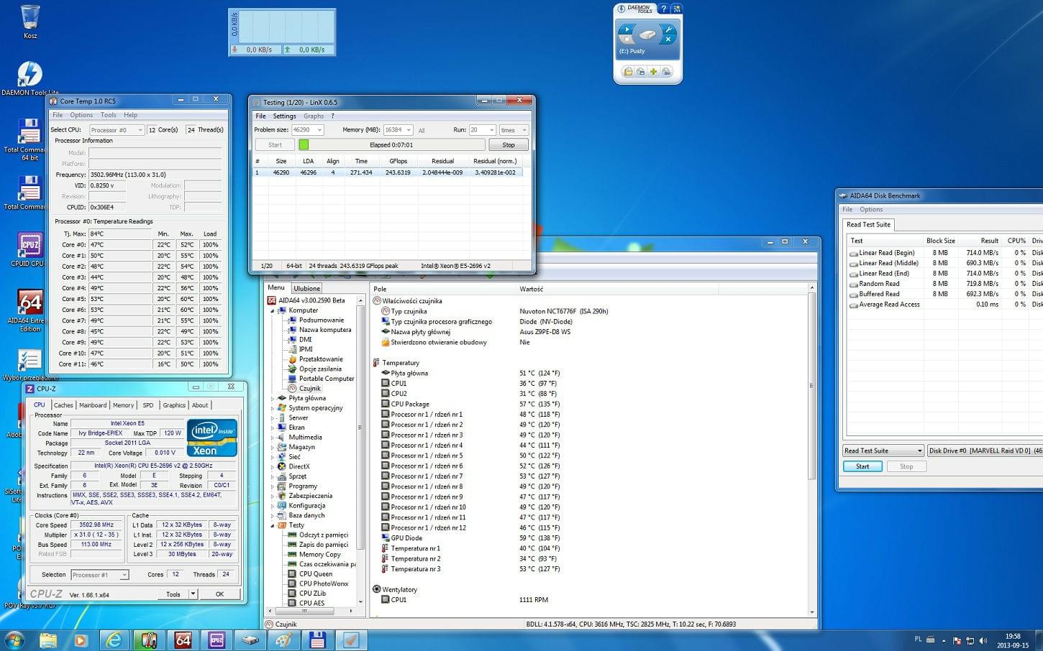Open the Run count dropdown in LinX
This screenshot has height=651, width=1043.
coord(491,130)
